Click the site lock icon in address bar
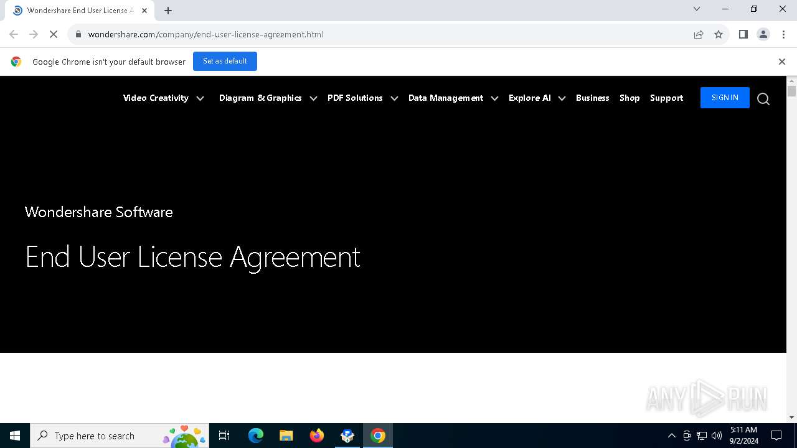The image size is (797, 448). (78, 34)
